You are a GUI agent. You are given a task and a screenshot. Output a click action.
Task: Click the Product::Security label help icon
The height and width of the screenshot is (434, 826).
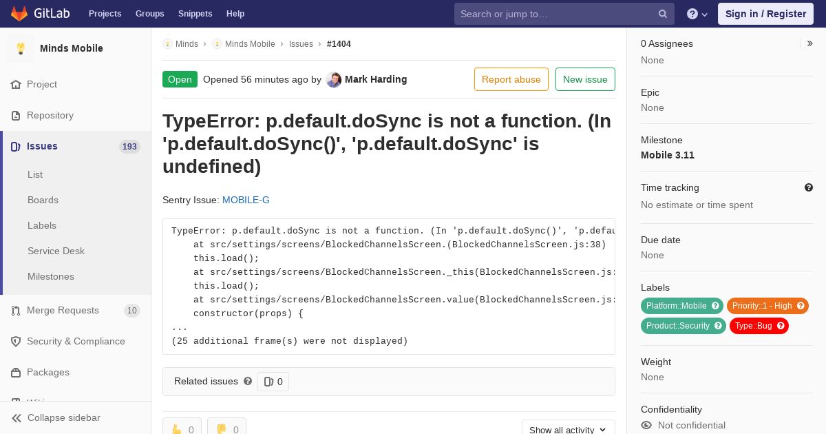pyautogui.click(x=718, y=326)
